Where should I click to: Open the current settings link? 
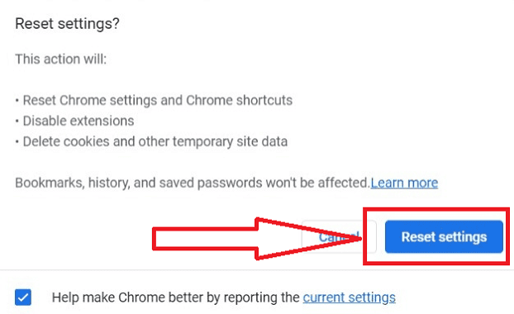(x=349, y=297)
